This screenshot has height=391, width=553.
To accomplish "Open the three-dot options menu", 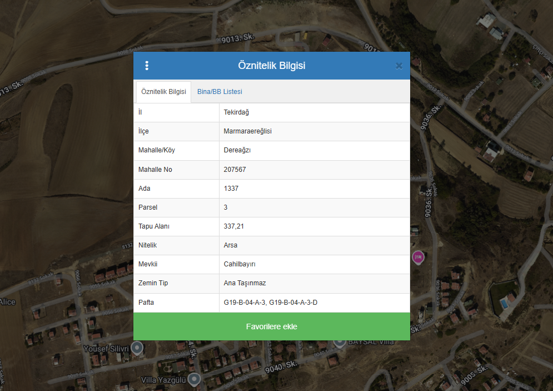I will coord(147,66).
